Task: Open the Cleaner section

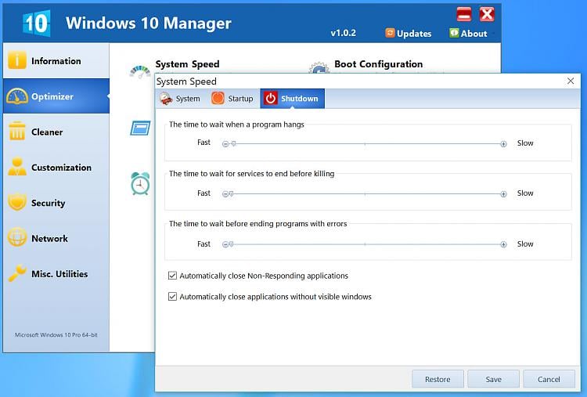Action: pos(56,132)
